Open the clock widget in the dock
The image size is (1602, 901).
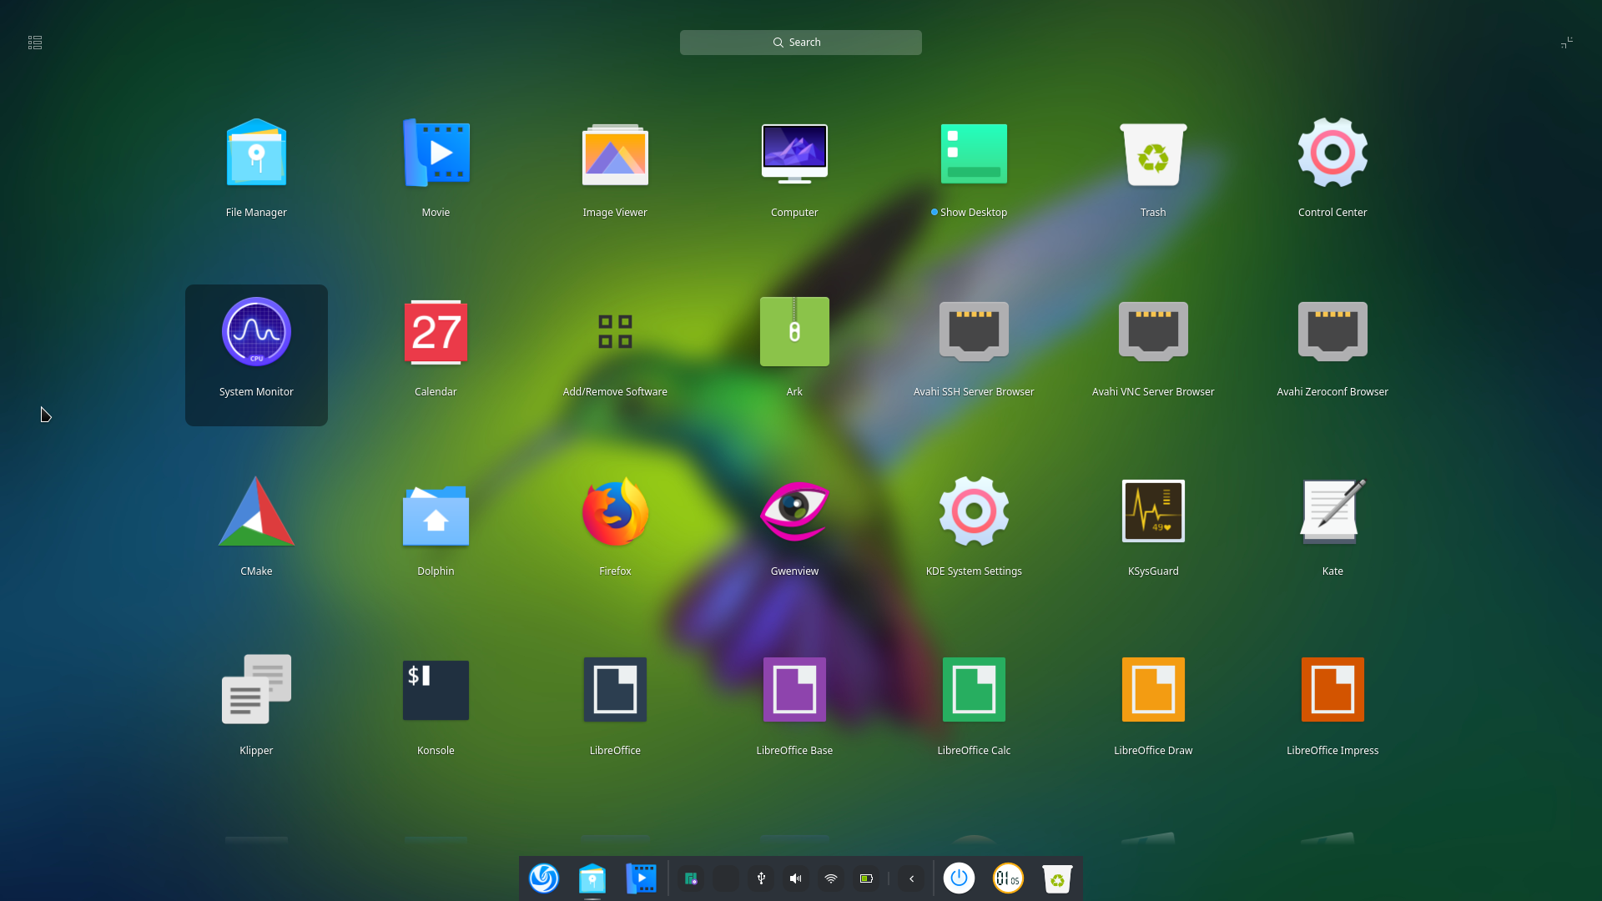1008,878
